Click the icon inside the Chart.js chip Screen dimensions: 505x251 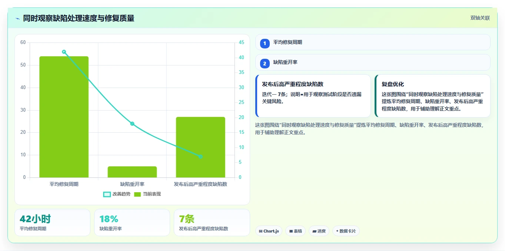pyautogui.click(x=261, y=231)
